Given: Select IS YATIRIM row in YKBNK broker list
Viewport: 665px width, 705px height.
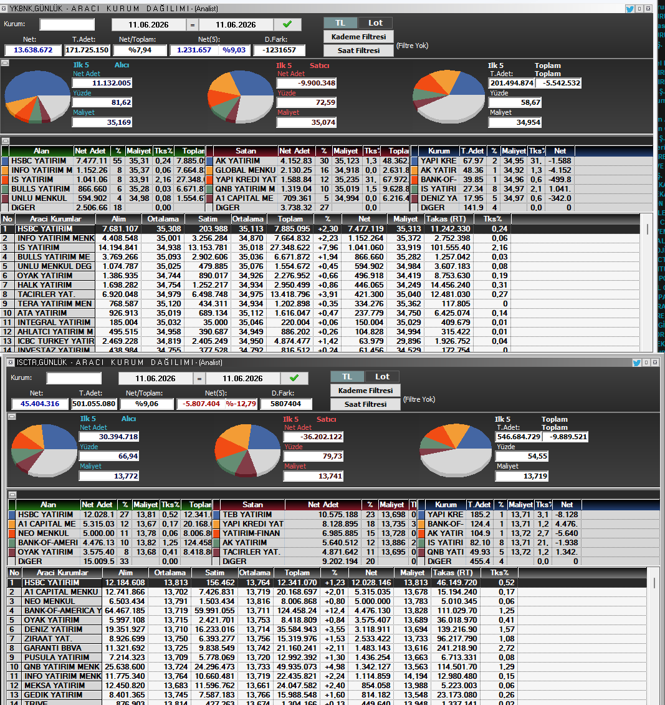Looking at the screenshot, I should (320, 248).
